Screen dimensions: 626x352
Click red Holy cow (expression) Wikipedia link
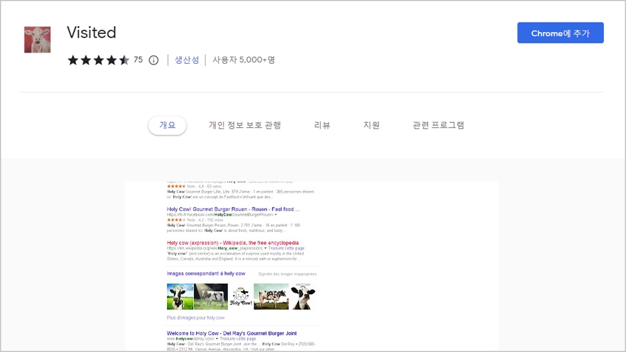233,243
